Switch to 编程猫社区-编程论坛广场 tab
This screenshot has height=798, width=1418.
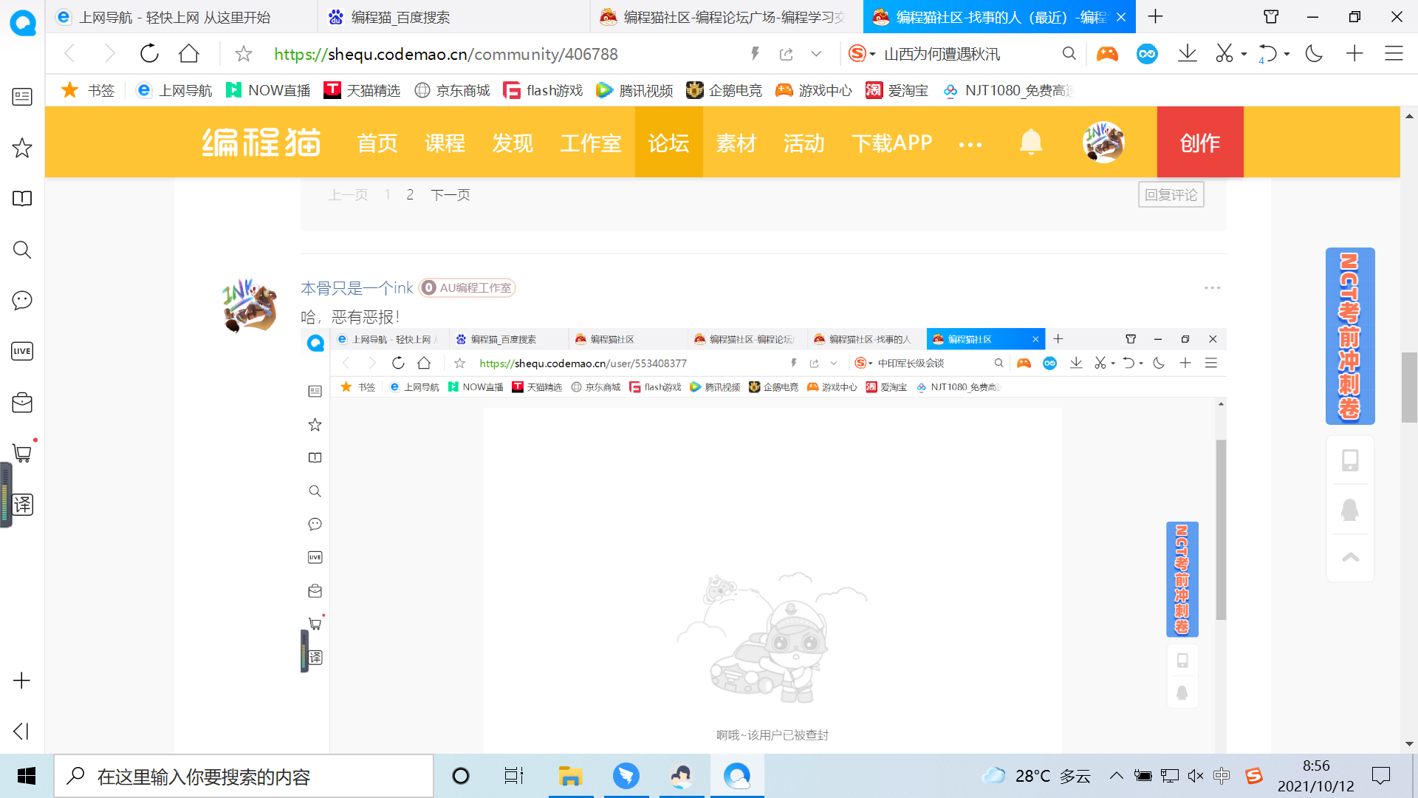coord(726,17)
